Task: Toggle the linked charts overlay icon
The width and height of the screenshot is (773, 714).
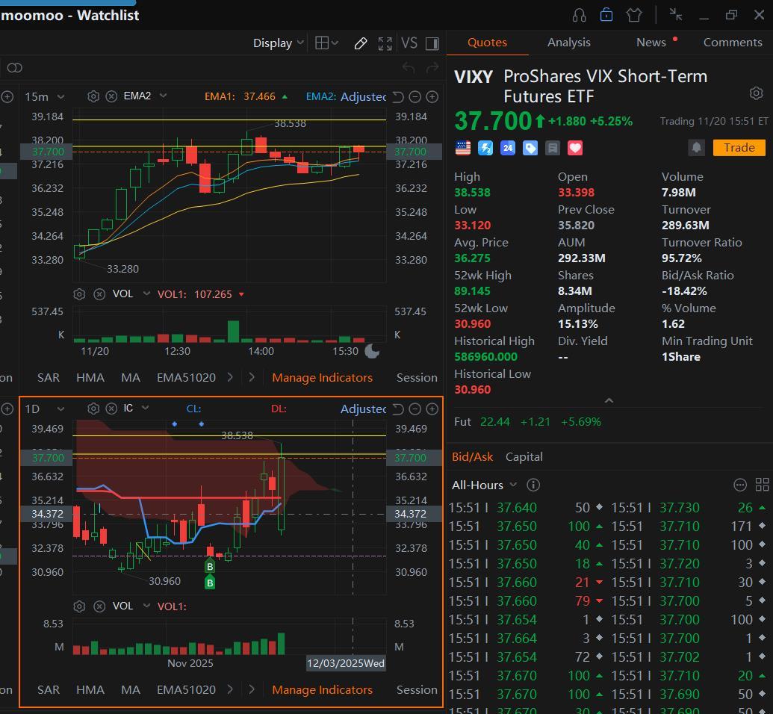Action: (15, 67)
